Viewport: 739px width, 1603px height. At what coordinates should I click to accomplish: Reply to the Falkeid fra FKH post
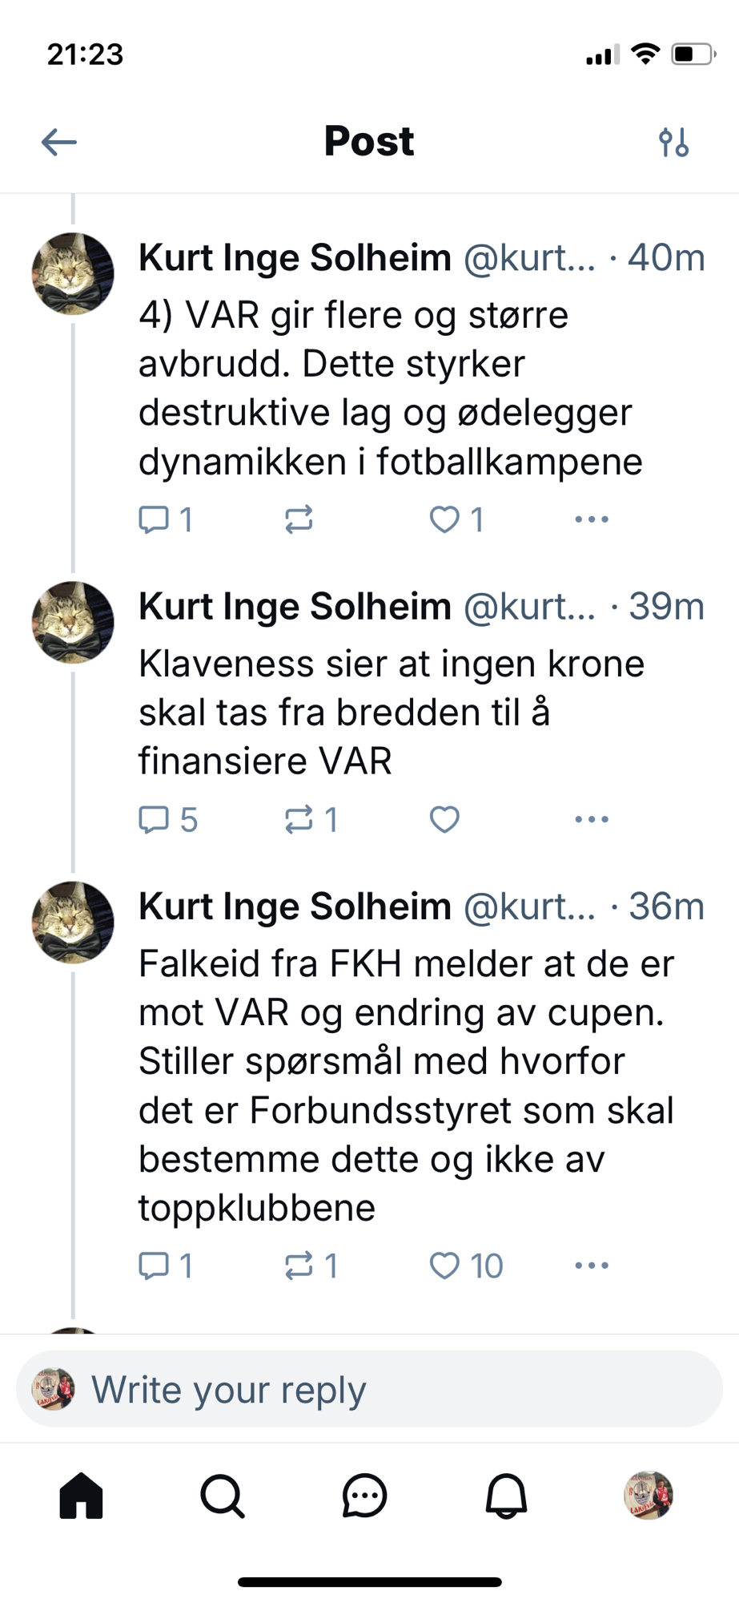tap(154, 1266)
